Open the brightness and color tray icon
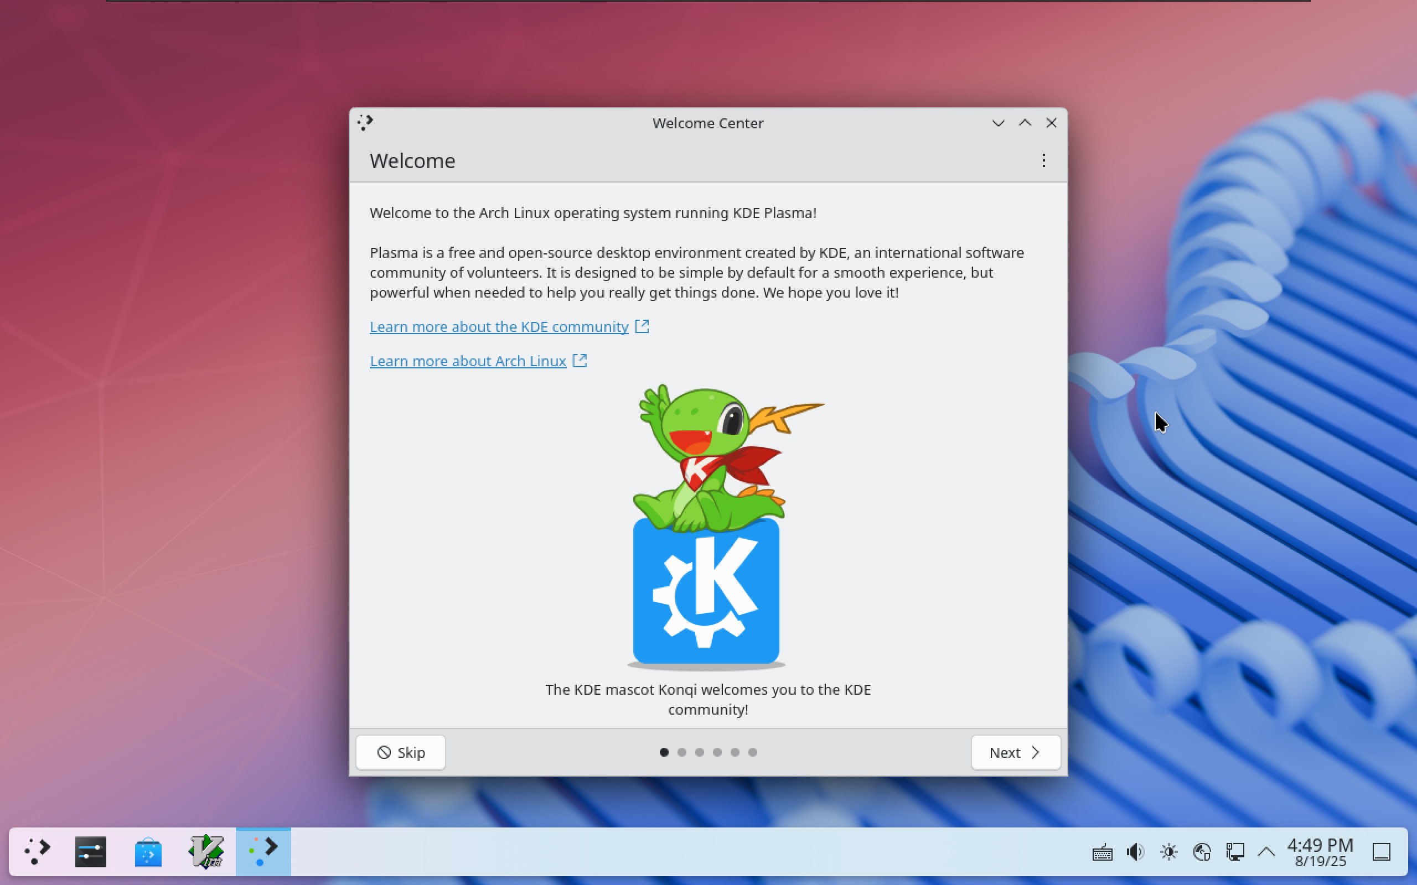This screenshot has width=1417, height=885. point(1168,852)
